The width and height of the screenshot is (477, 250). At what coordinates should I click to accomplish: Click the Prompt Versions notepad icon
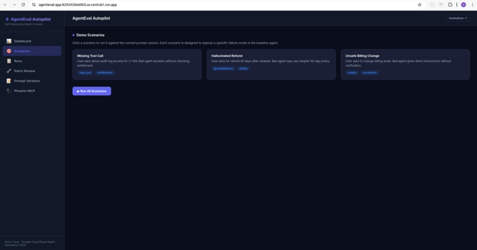point(9,81)
